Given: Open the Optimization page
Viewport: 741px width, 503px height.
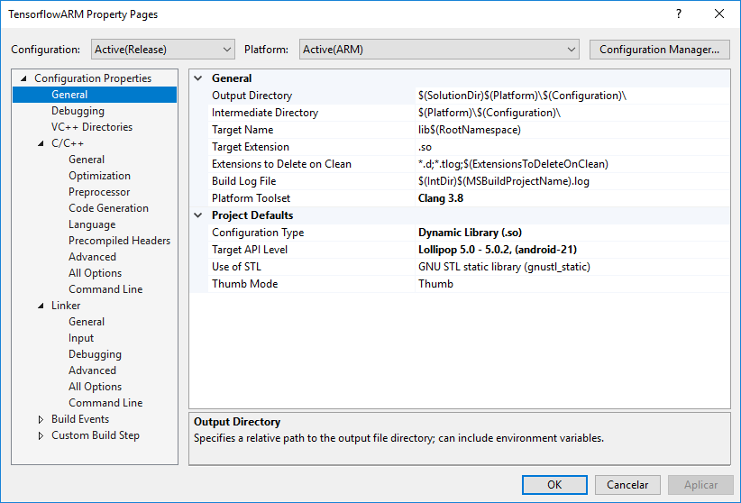Looking at the screenshot, I should tap(99, 176).
